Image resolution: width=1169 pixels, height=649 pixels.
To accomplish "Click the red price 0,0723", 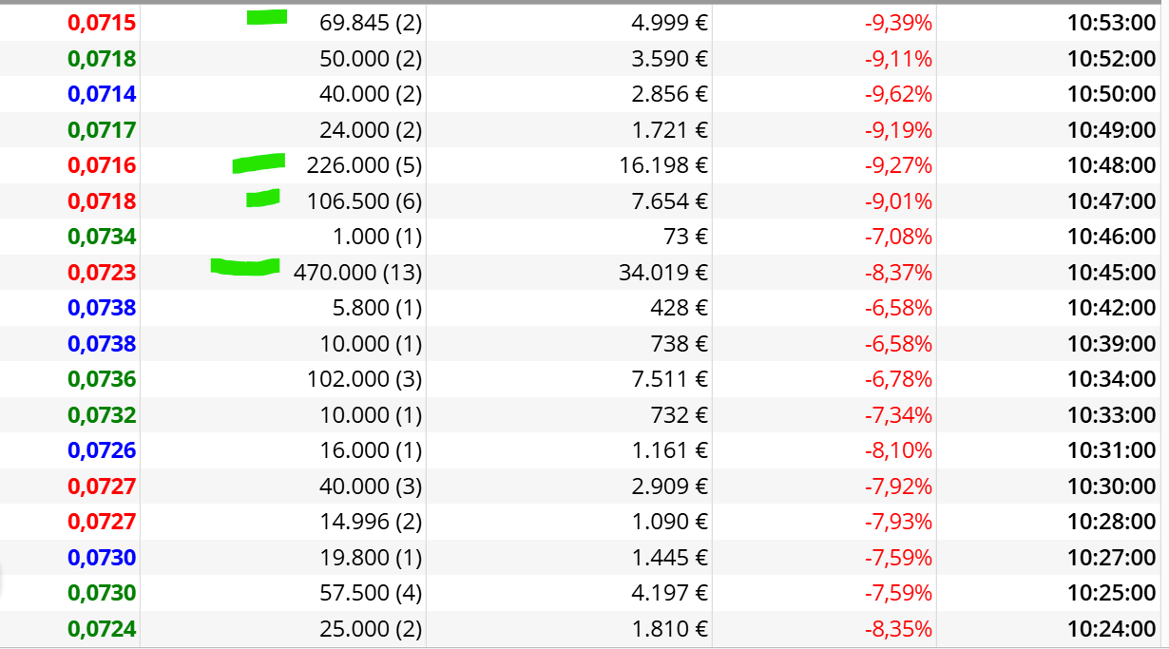I will (102, 273).
